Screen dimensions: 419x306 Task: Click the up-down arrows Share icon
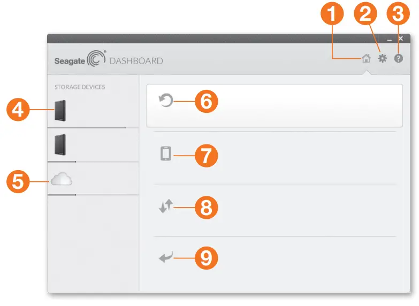[x=166, y=206]
